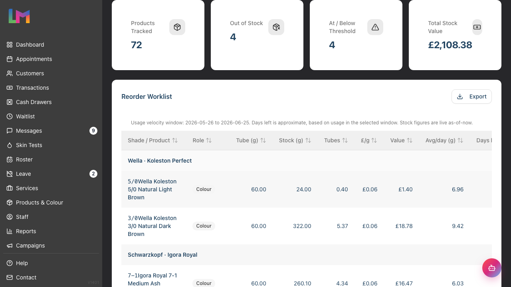Open the Help page link

coord(51,263)
